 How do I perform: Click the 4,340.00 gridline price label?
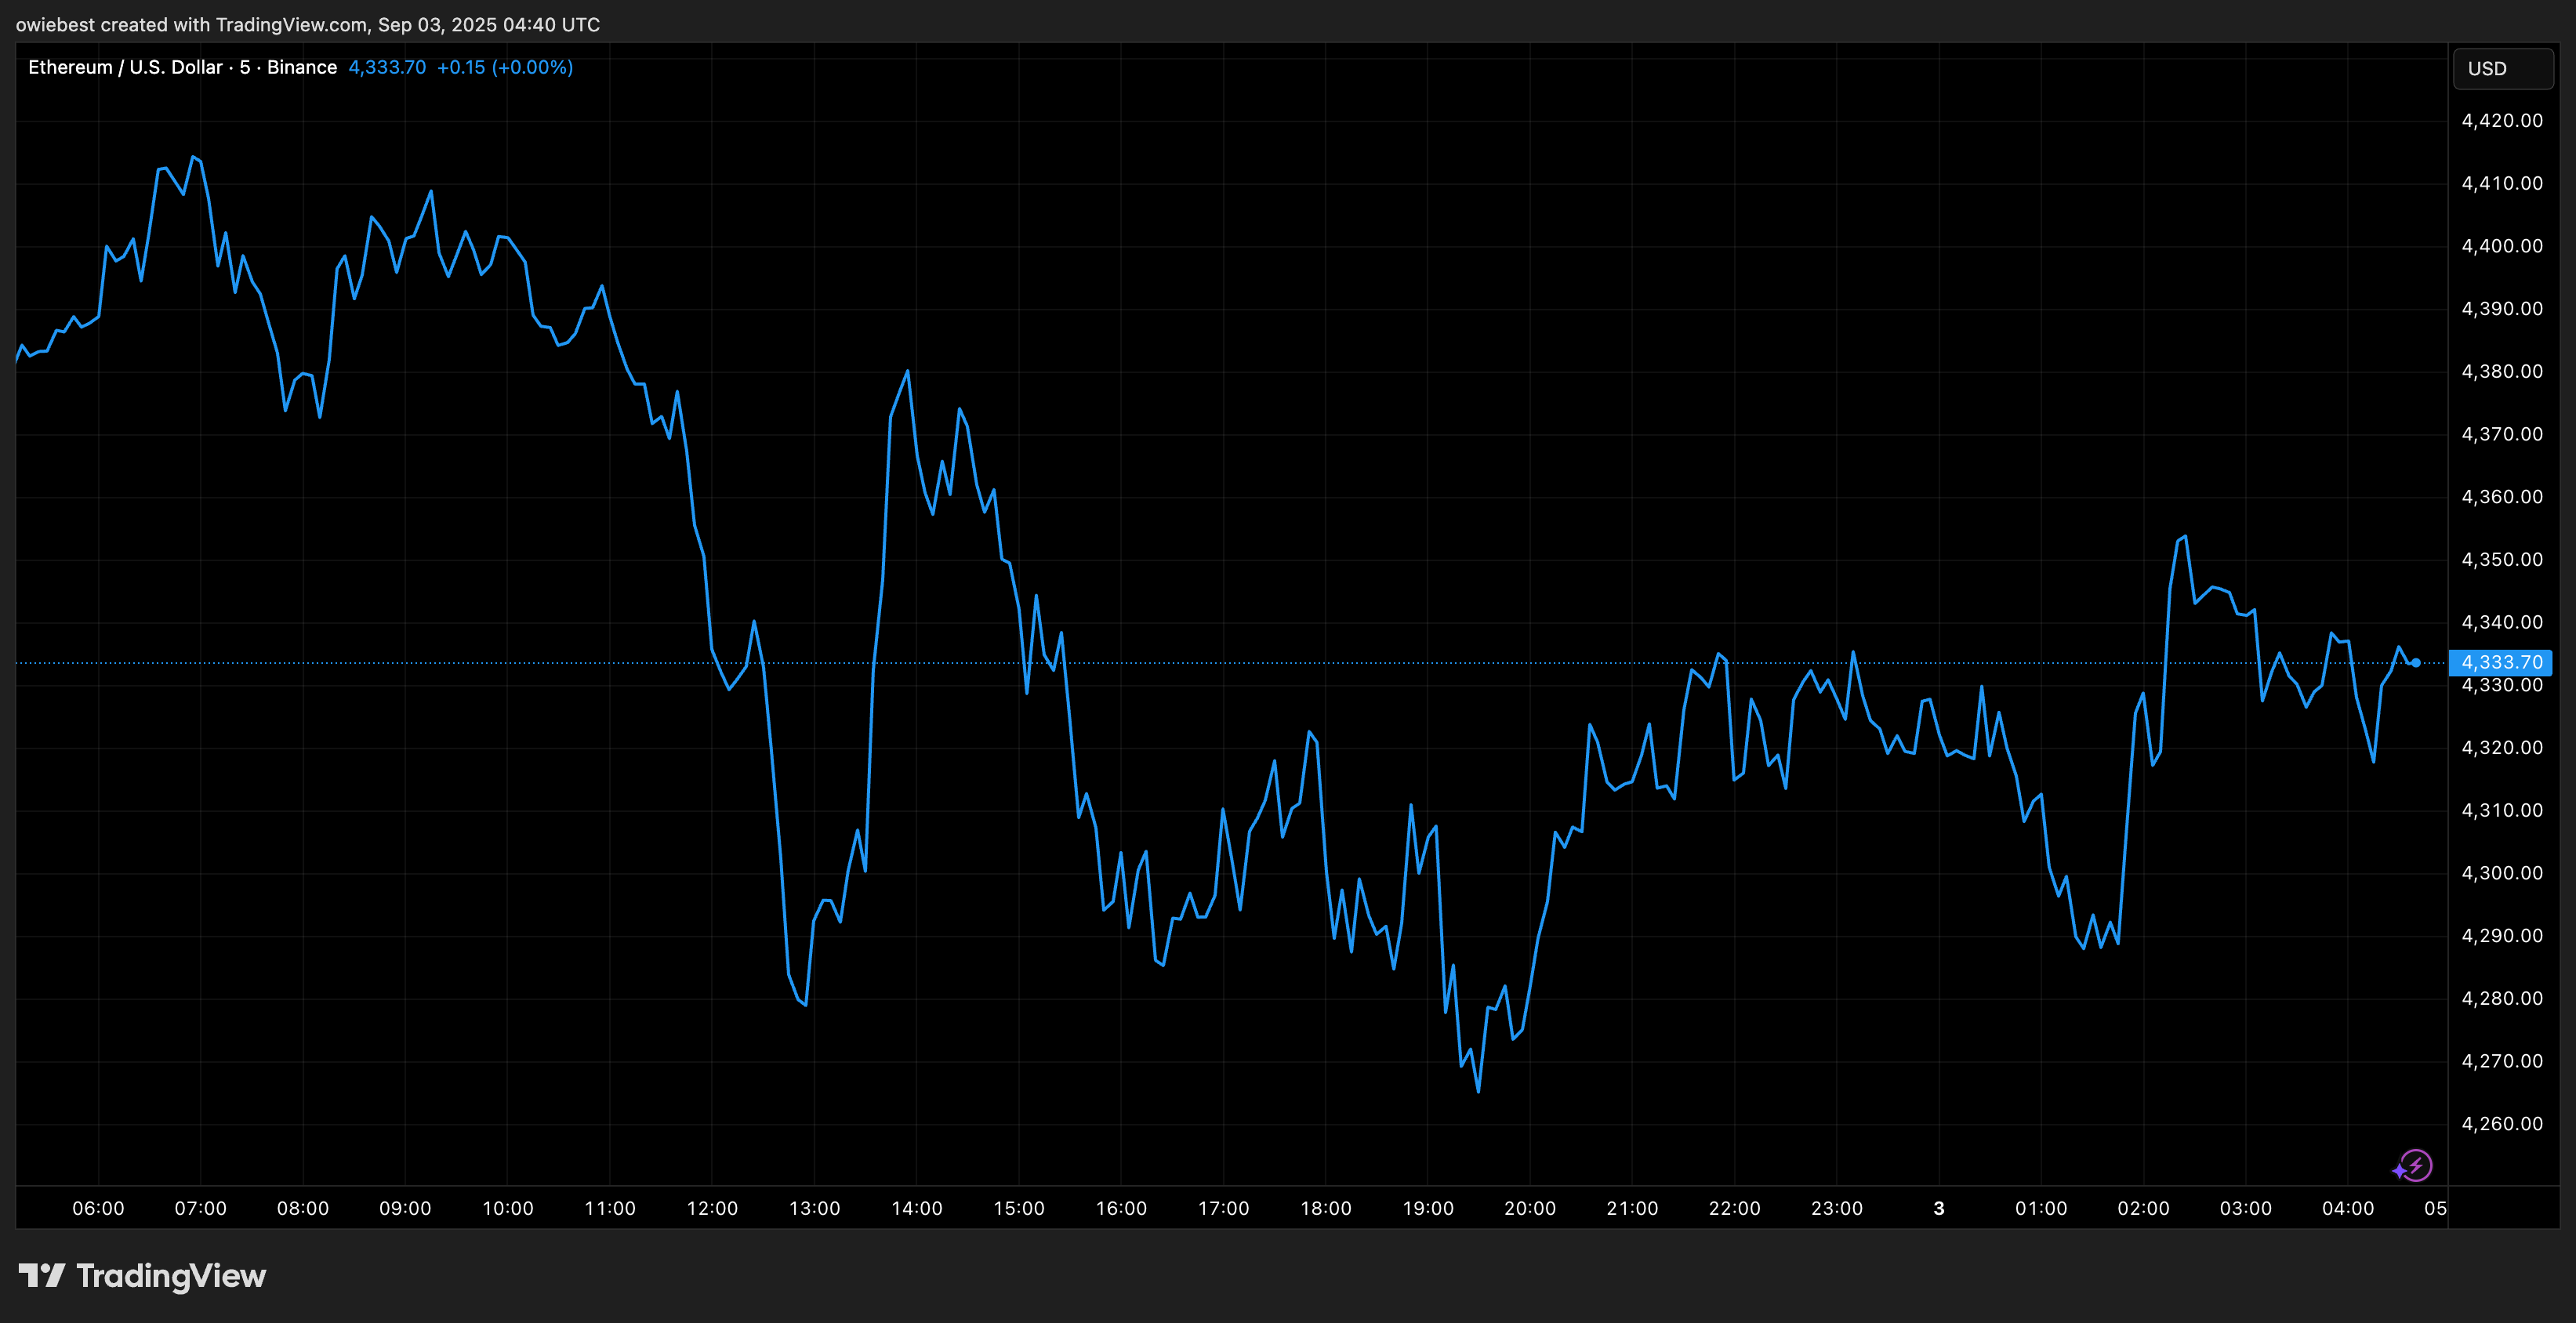[2503, 621]
